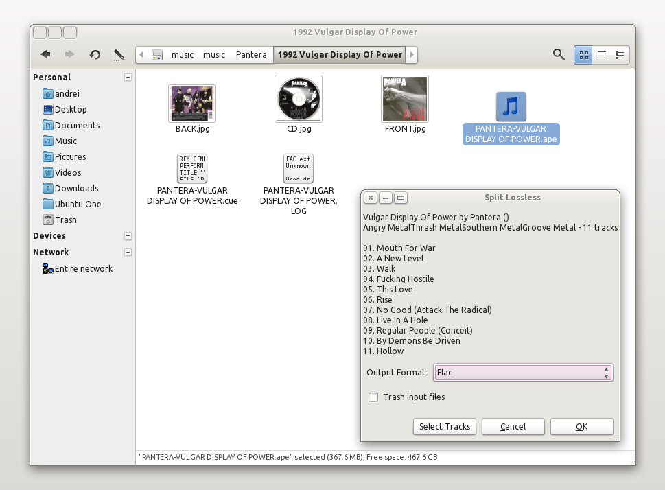The height and width of the screenshot is (490, 665).
Task: Click the disk drive icon in path bar
Action: pyautogui.click(x=157, y=55)
